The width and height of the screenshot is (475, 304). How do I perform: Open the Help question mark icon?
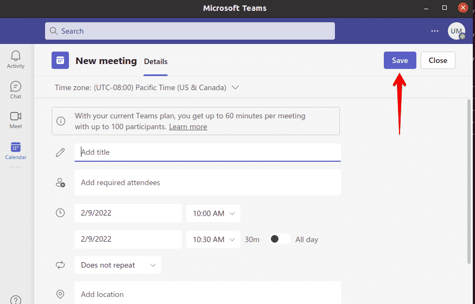(x=15, y=300)
